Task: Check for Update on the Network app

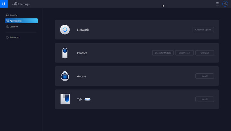Action: (x=203, y=30)
